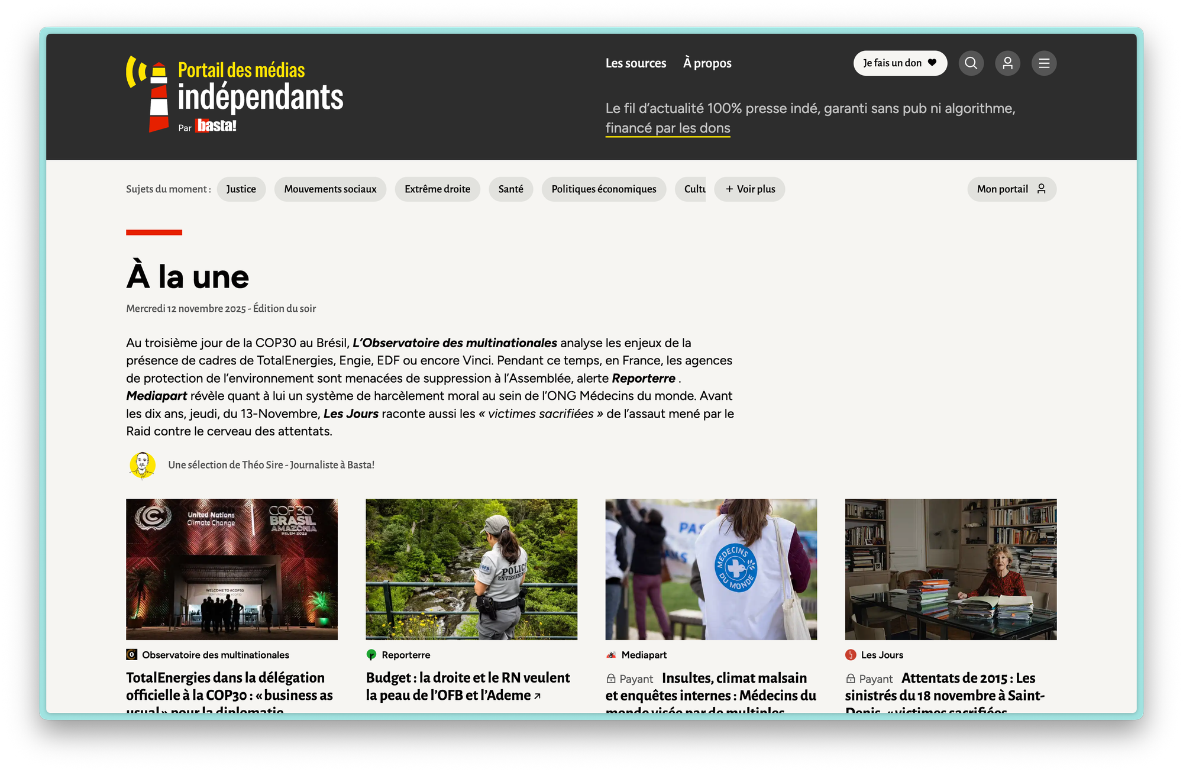Click bold 'Reporterre' in the intro paragraph
This screenshot has height=772, width=1183.
[644, 379]
